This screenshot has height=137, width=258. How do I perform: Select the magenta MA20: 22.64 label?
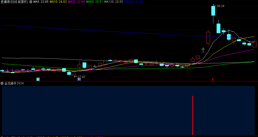click(x=76, y=2)
